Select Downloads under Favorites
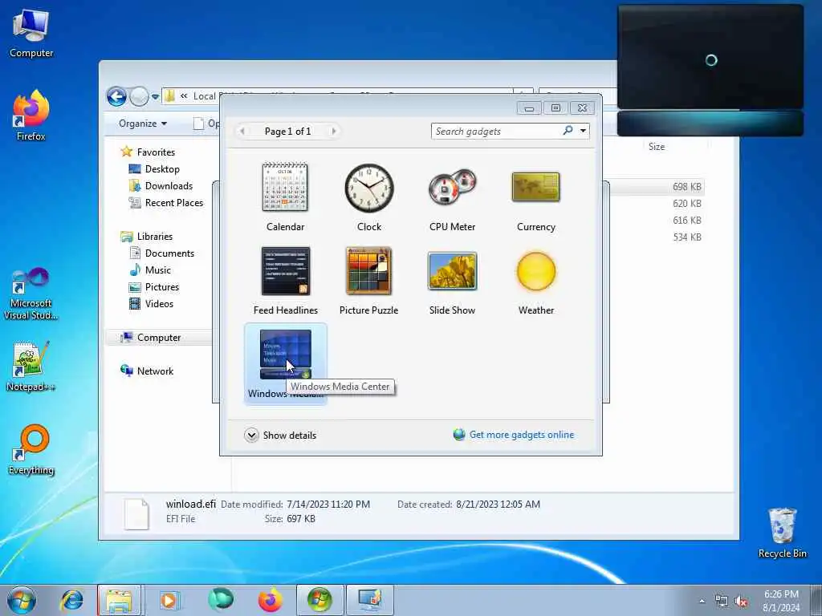The image size is (822, 616). tap(169, 186)
